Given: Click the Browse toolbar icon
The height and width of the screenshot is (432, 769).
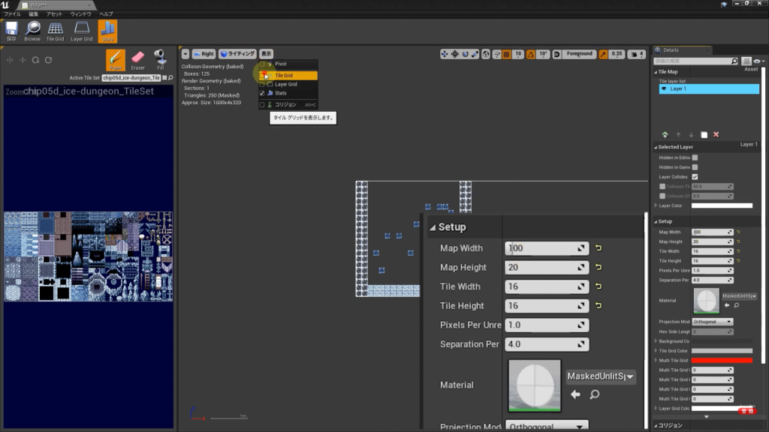Looking at the screenshot, I should pos(32,31).
